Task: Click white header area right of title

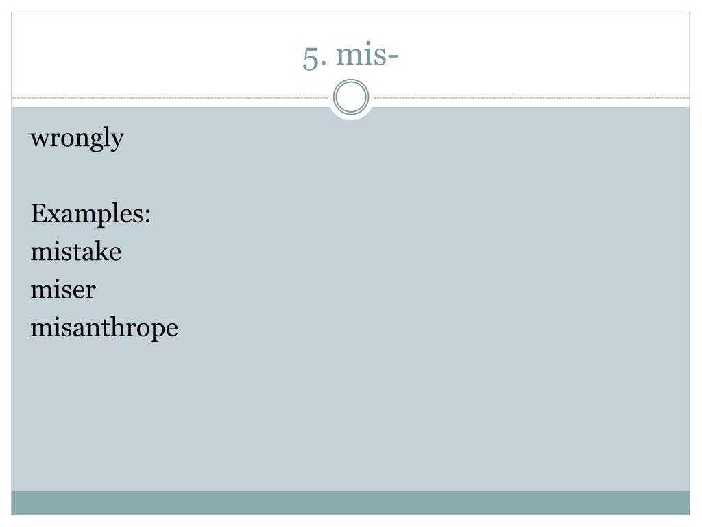Action: (x=546, y=54)
